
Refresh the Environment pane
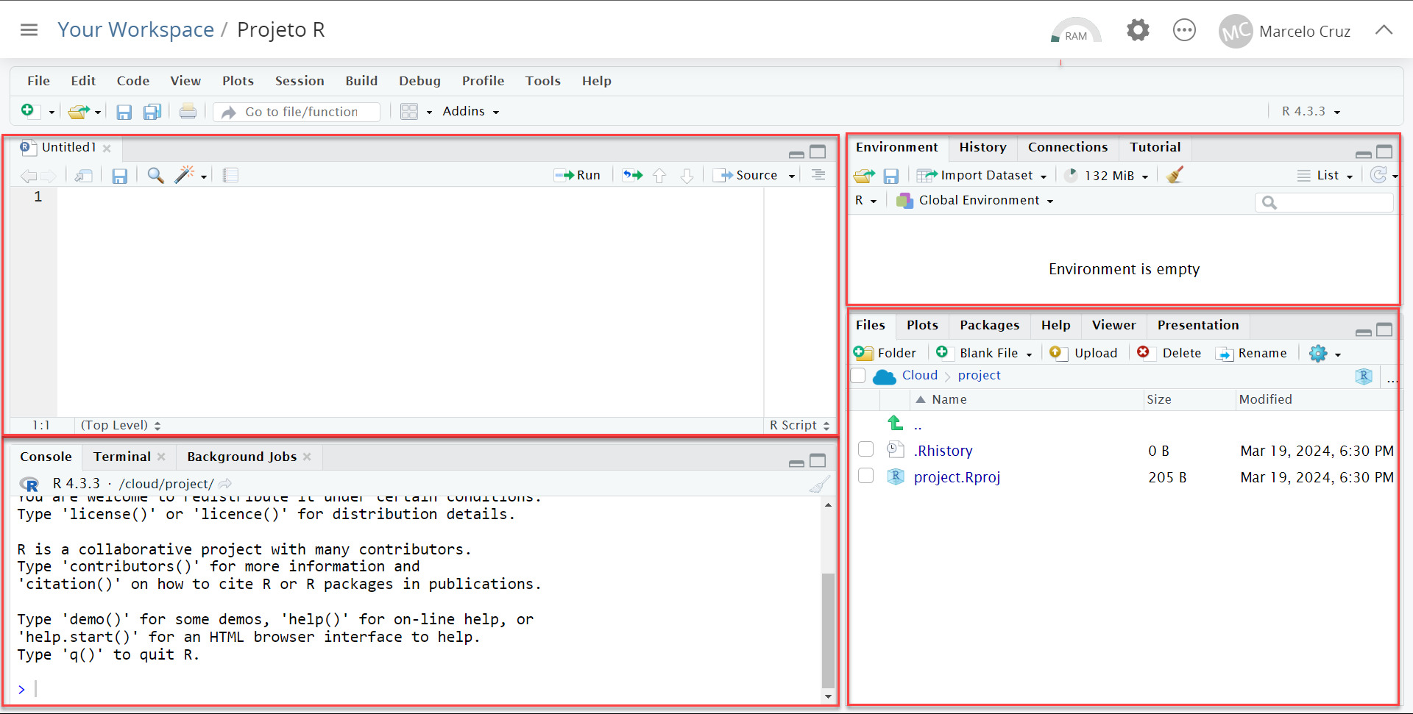click(x=1378, y=175)
